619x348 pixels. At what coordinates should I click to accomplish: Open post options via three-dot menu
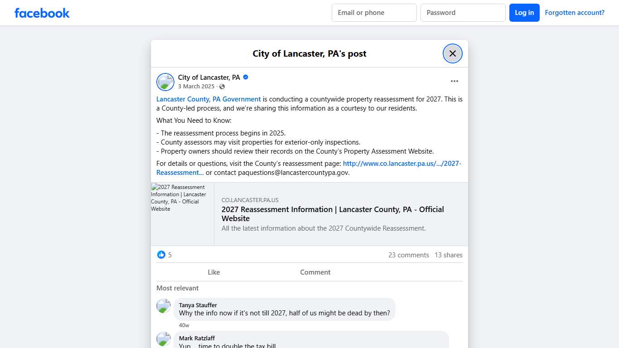pos(455,81)
